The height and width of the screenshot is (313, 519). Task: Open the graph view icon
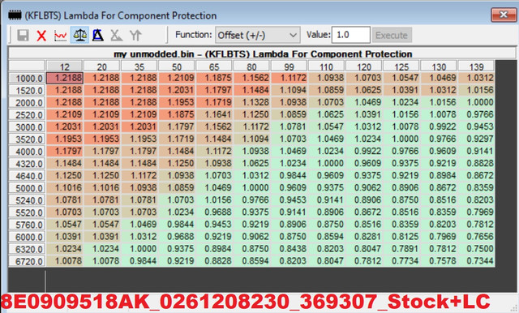(x=60, y=36)
